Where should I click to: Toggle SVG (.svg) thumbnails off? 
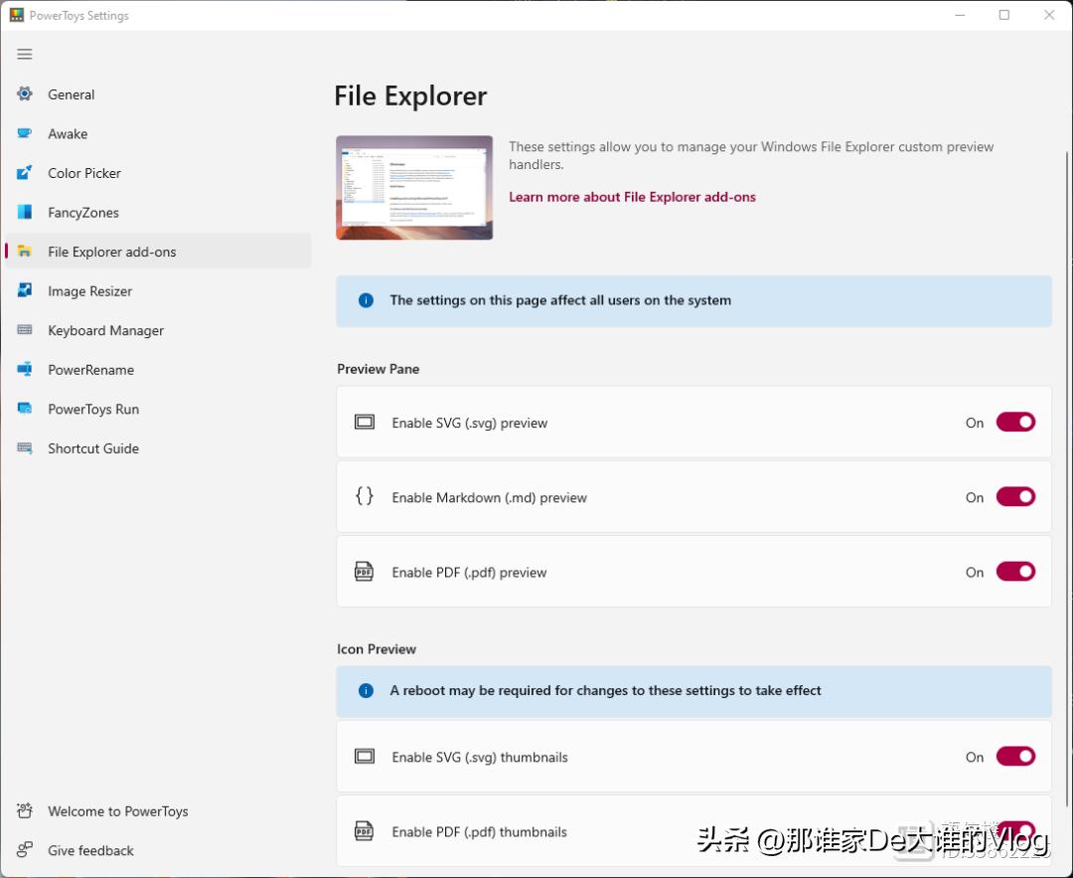[x=1014, y=756]
